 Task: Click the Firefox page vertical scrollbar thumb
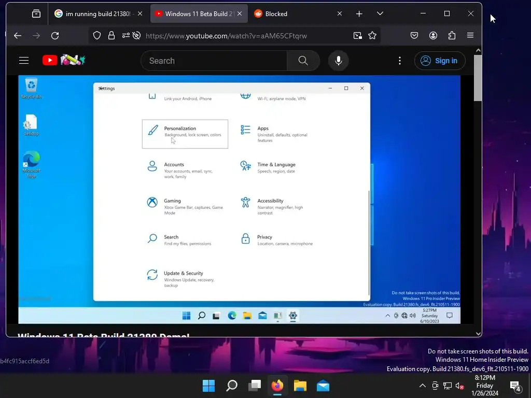point(478,78)
